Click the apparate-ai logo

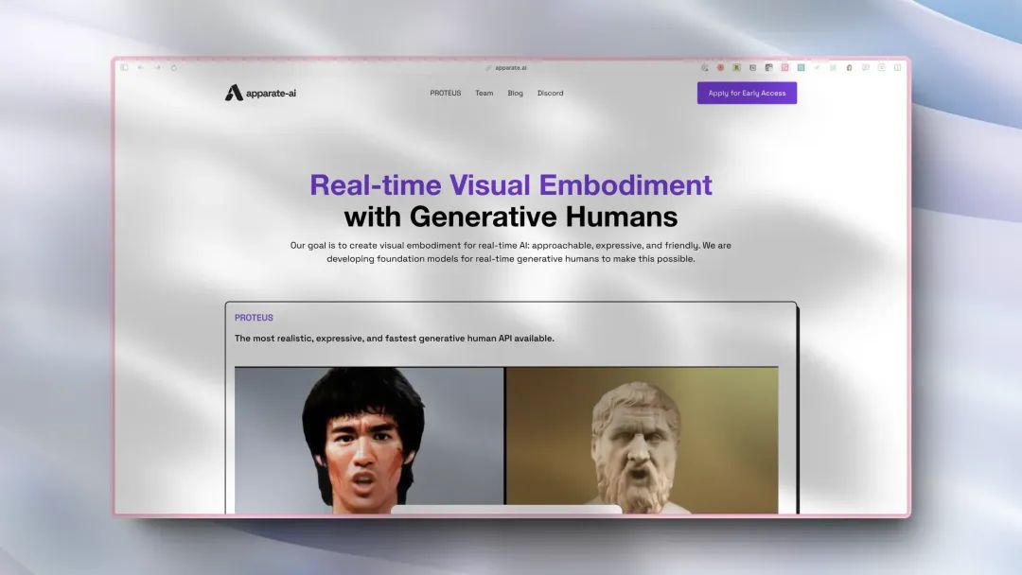(260, 93)
